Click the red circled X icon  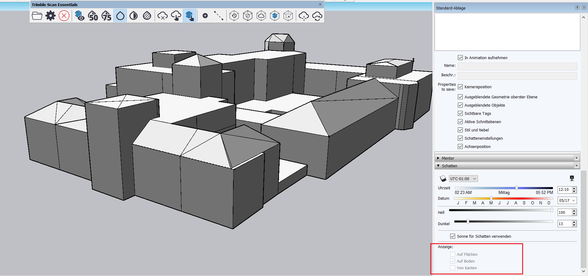[x=64, y=16]
